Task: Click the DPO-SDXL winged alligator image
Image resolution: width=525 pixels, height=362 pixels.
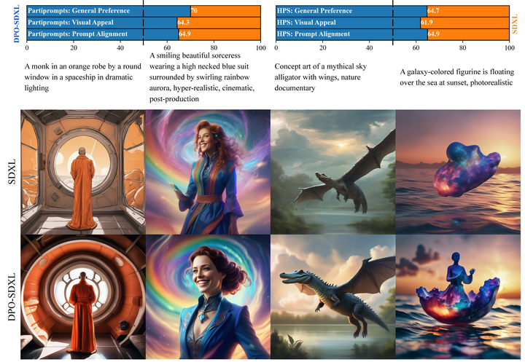Action: point(332,296)
